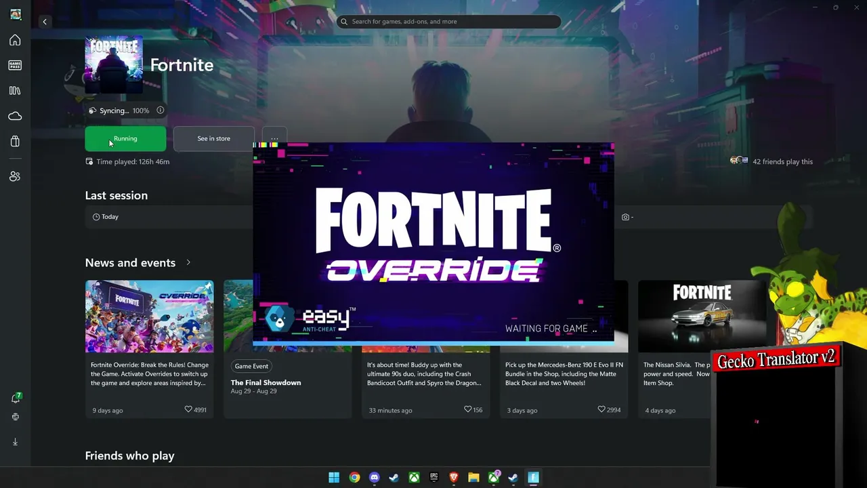The height and width of the screenshot is (488, 867).
Task: Open the three-dots more options menu
Action: 274,138
